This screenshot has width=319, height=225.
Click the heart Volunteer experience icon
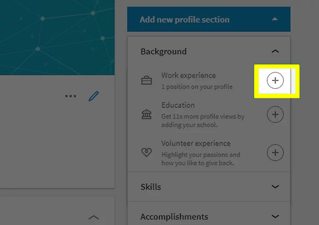[147, 152]
